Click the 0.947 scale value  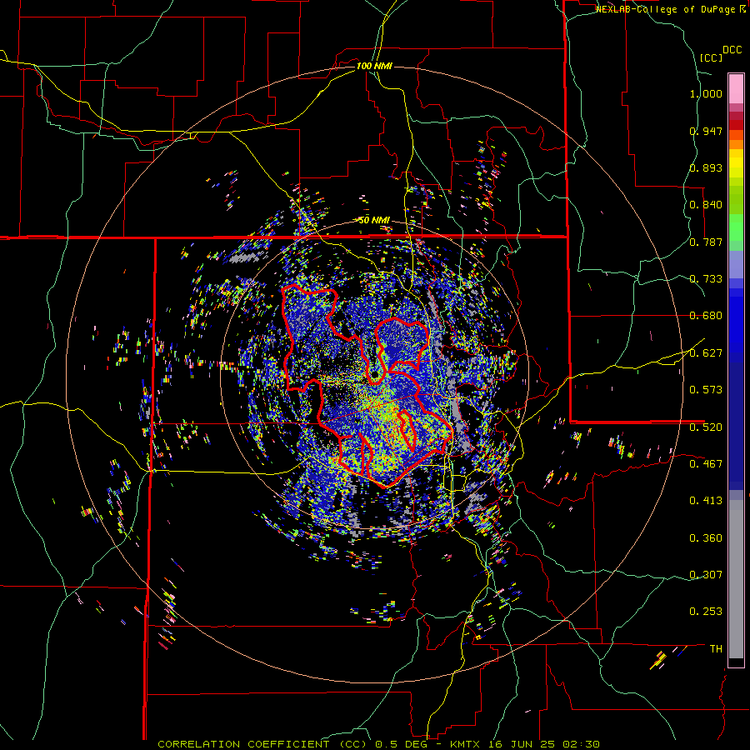(706, 131)
